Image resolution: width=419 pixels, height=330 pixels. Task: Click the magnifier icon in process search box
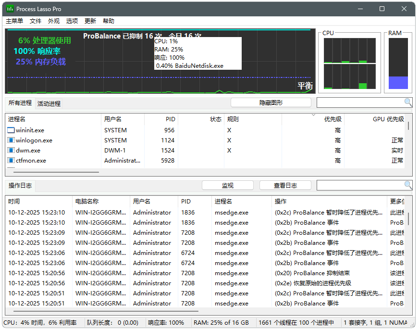(x=408, y=102)
